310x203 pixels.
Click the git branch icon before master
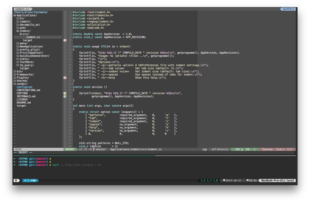point(94,149)
